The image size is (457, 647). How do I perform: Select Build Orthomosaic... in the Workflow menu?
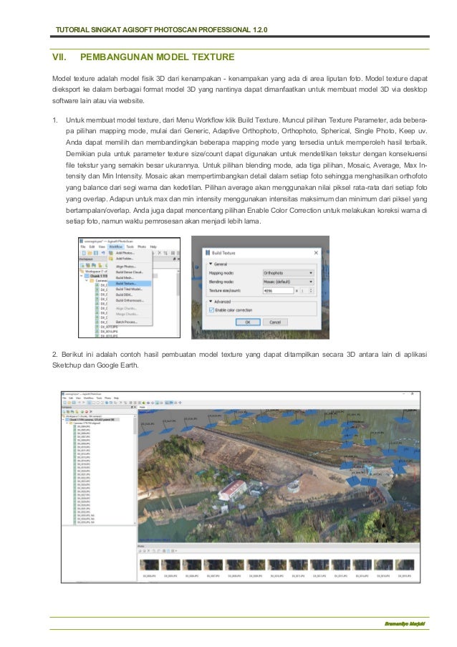(x=130, y=300)
